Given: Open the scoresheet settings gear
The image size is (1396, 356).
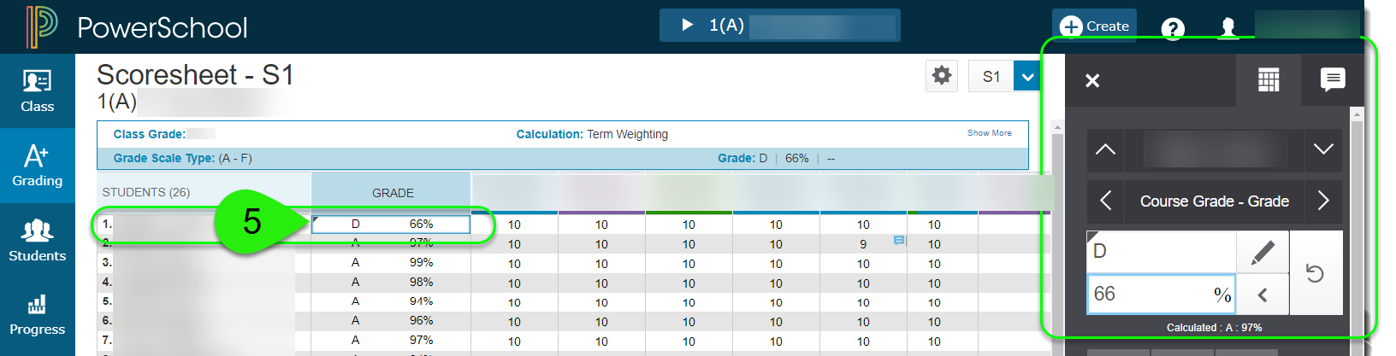Looking at the screenshot, I should coord(942,76).
